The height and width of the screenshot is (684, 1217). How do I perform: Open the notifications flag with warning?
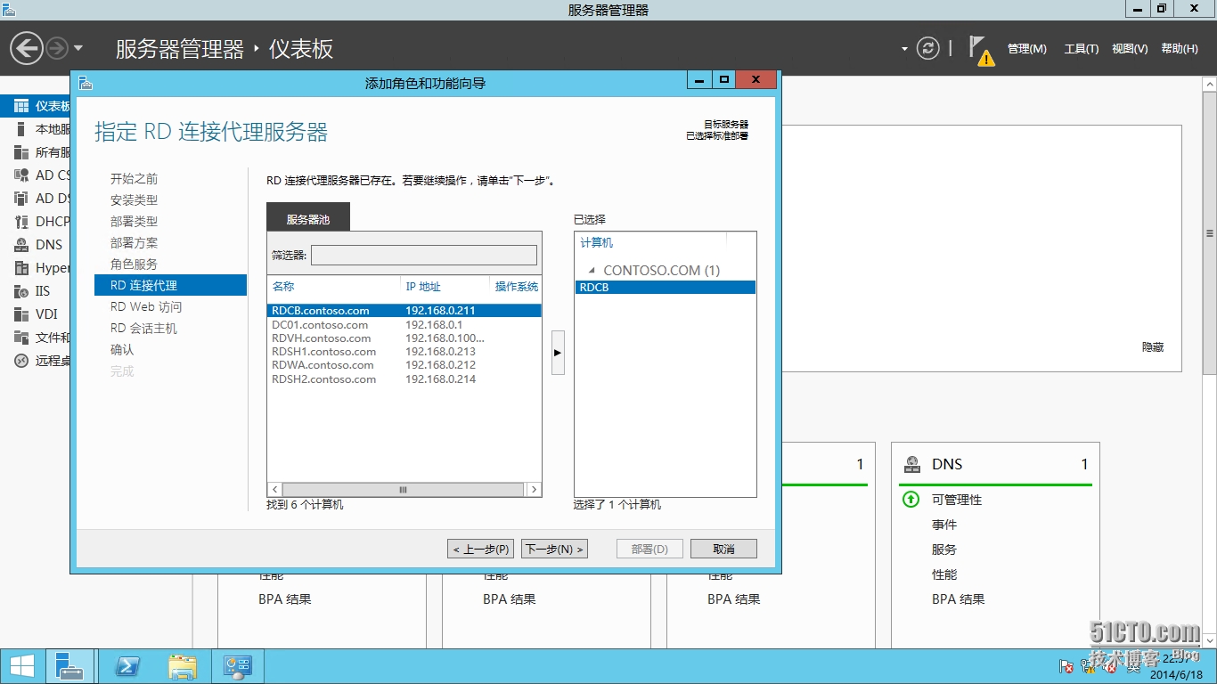[982, 51]
